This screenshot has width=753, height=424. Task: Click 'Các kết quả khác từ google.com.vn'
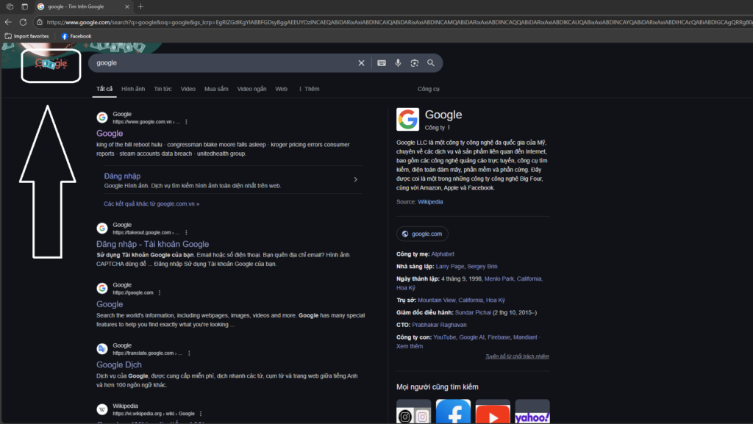[x=151, y=204]
